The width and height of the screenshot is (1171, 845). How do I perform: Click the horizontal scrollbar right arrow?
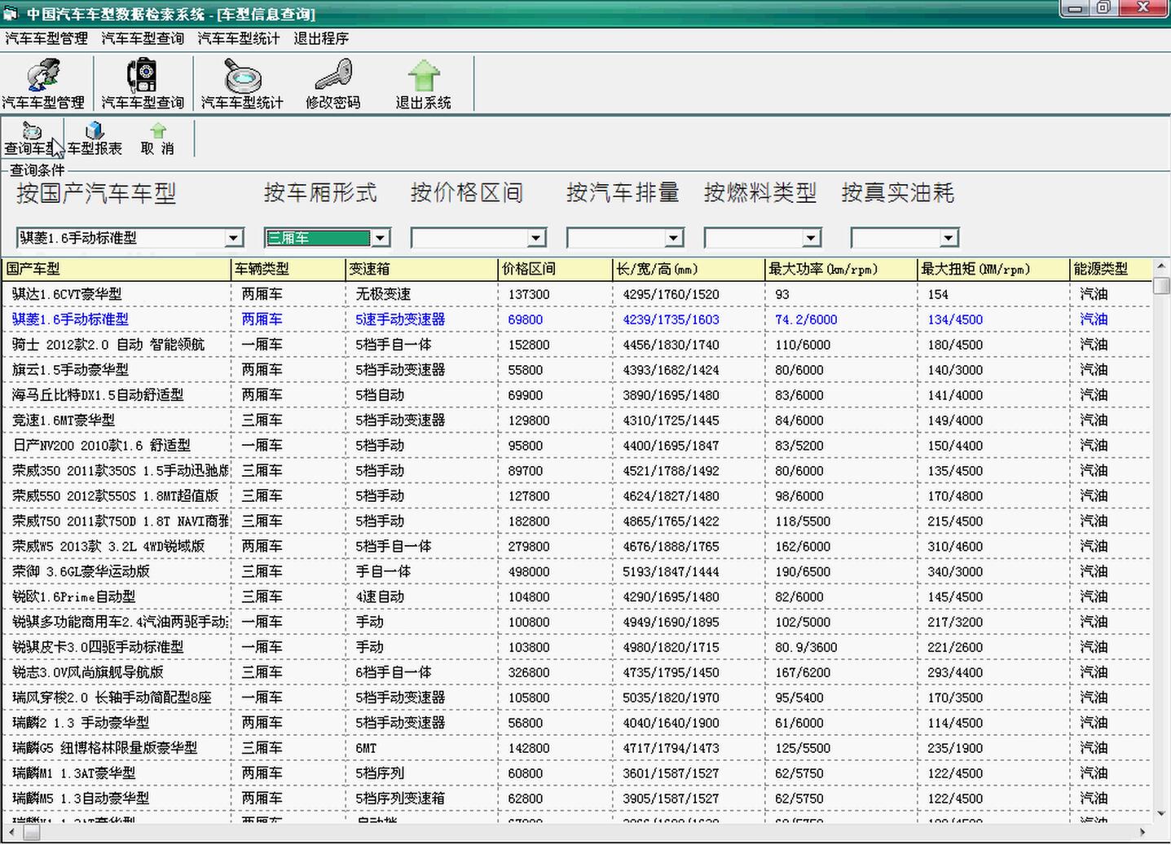point(1142,832)
